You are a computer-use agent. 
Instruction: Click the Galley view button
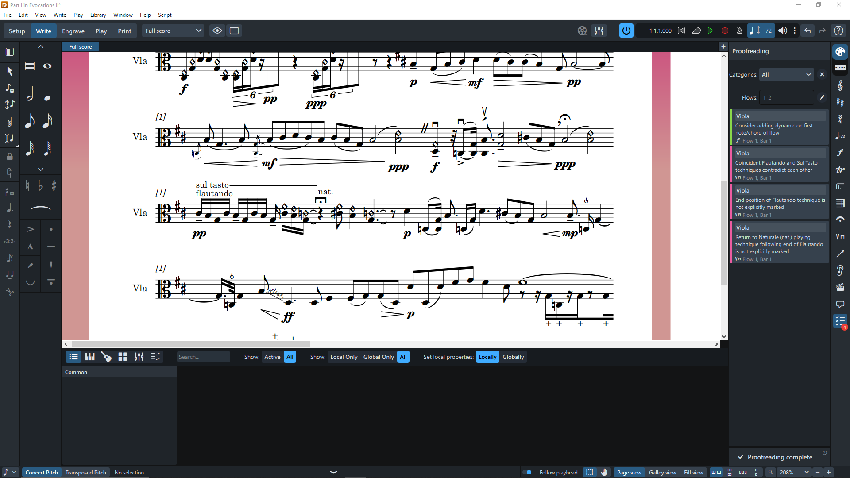click(662, 472)
